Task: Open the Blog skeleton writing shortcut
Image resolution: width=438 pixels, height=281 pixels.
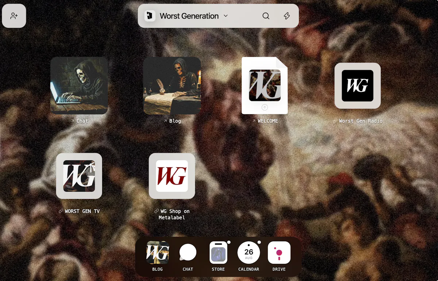Action: coord(172,86)
